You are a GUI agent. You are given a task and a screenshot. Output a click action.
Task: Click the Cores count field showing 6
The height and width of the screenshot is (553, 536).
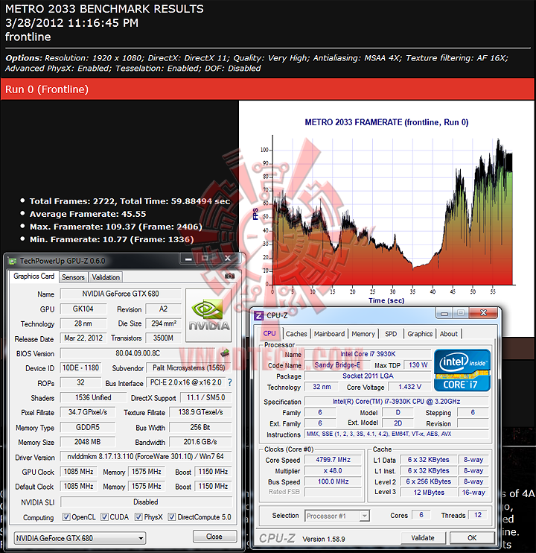click(x=421, y=515)
